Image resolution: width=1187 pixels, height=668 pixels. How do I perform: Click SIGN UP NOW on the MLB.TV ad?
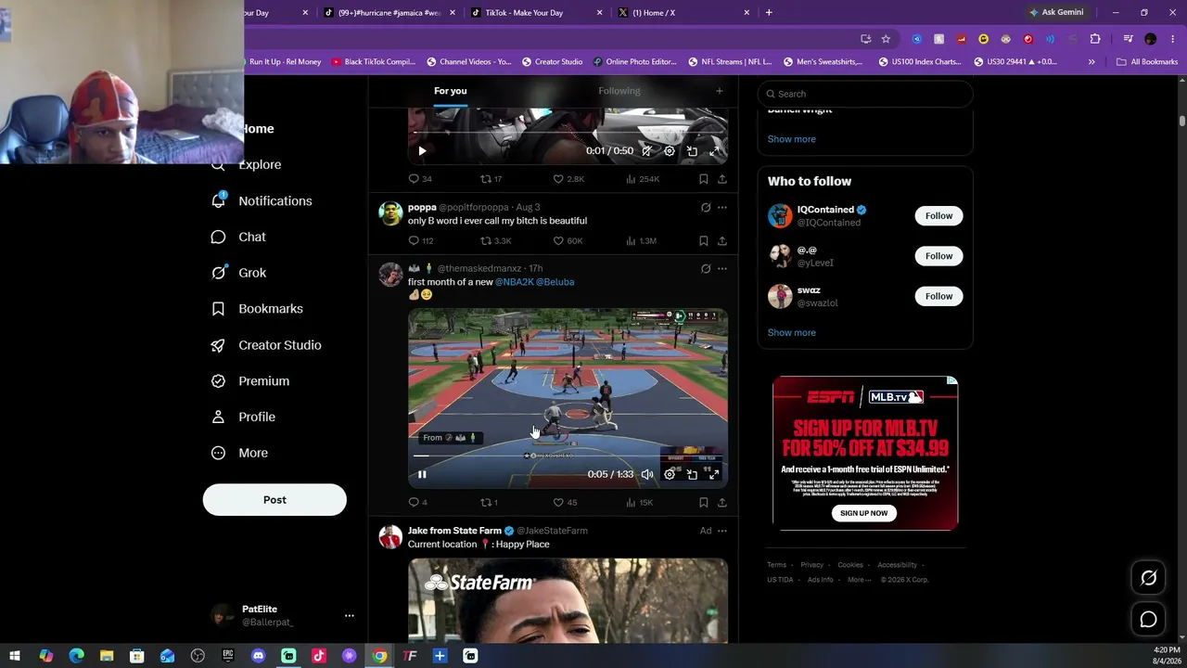(863, 513)
